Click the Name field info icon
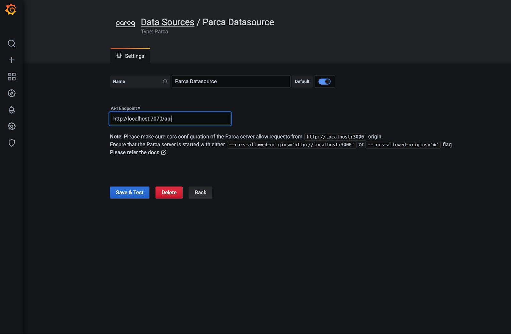 click(x=165, y=81)
